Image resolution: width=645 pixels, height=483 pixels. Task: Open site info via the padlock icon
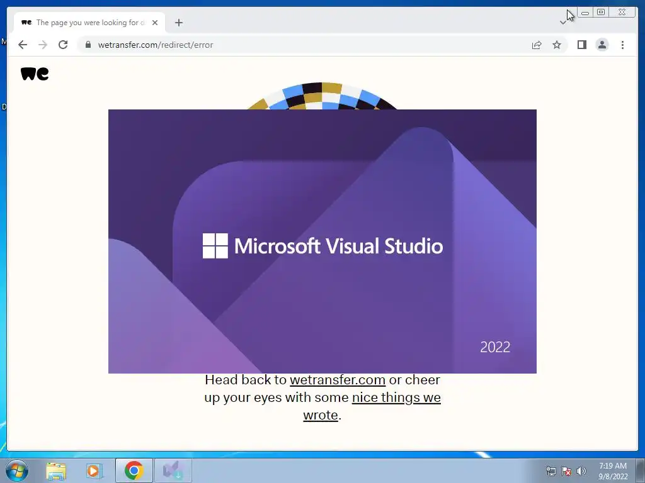[88, 45]
